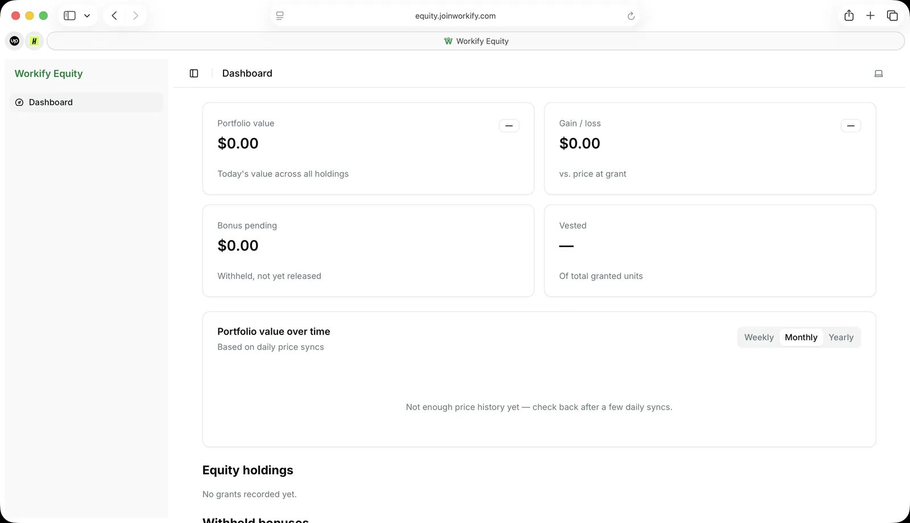The image size is (910, 523).
Task: Click the Portfolio value $0.00 amount
Action: (238, 144)
